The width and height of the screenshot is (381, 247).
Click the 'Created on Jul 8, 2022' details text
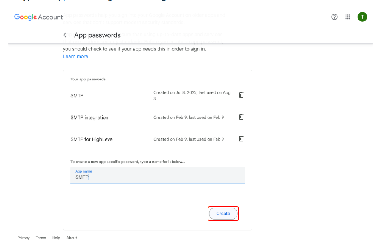(x=192, y=95)
